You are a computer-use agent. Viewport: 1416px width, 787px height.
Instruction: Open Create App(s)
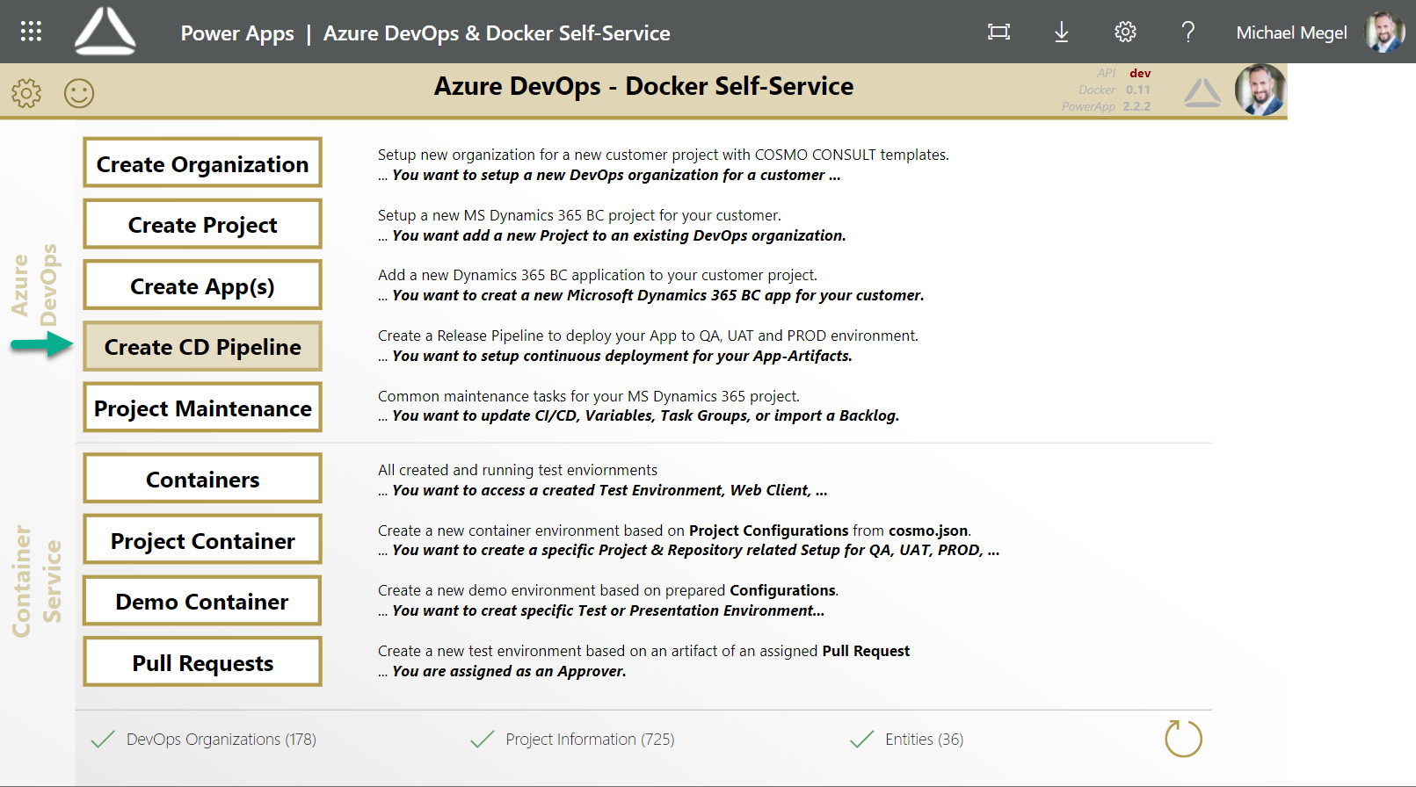(x=203, y=285)
